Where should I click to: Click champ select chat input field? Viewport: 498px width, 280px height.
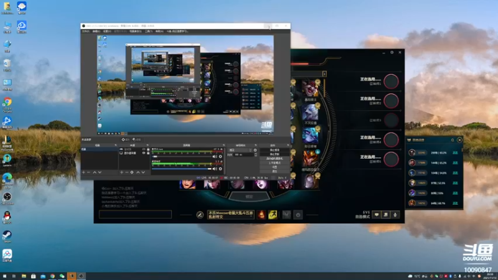(x=135, y=215)
